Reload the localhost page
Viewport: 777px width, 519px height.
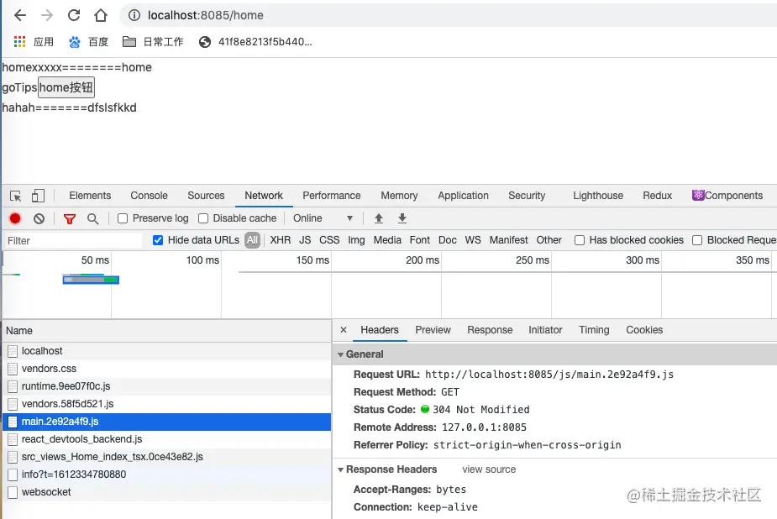(x=74, y=15)
